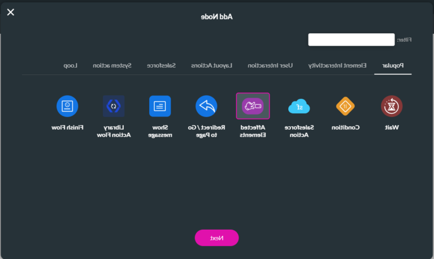This screenshot has width=434, height=259.
Task: Switch to the Popular tab
Action: [393, 66]
